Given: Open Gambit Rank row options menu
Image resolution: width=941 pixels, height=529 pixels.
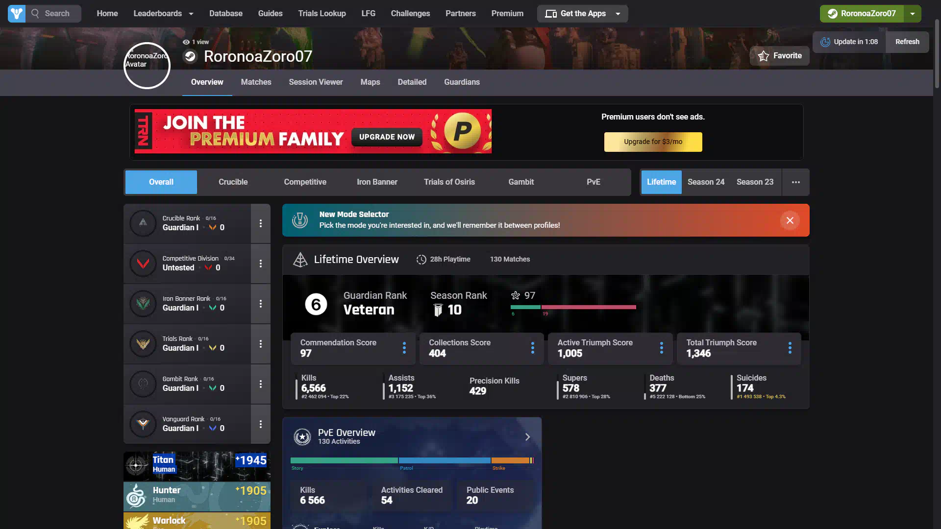Looking at the screenshot, I should 261,384.
